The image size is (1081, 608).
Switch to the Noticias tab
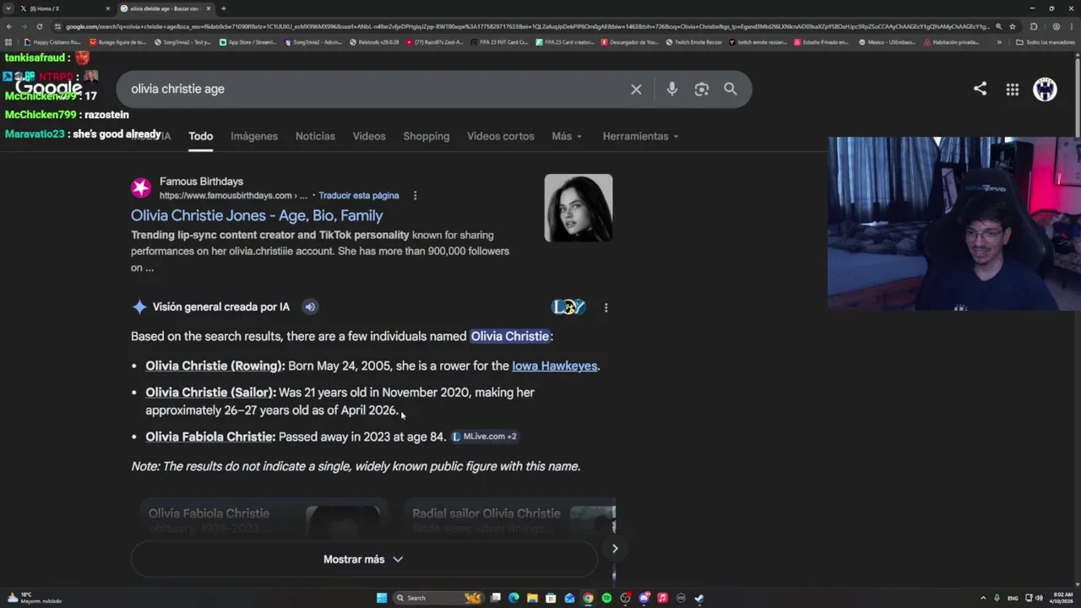(315, 136)
